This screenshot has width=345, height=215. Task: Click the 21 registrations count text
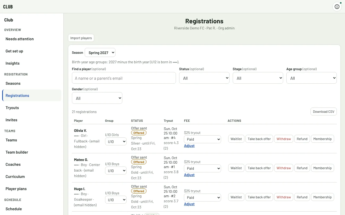point(84,112)
